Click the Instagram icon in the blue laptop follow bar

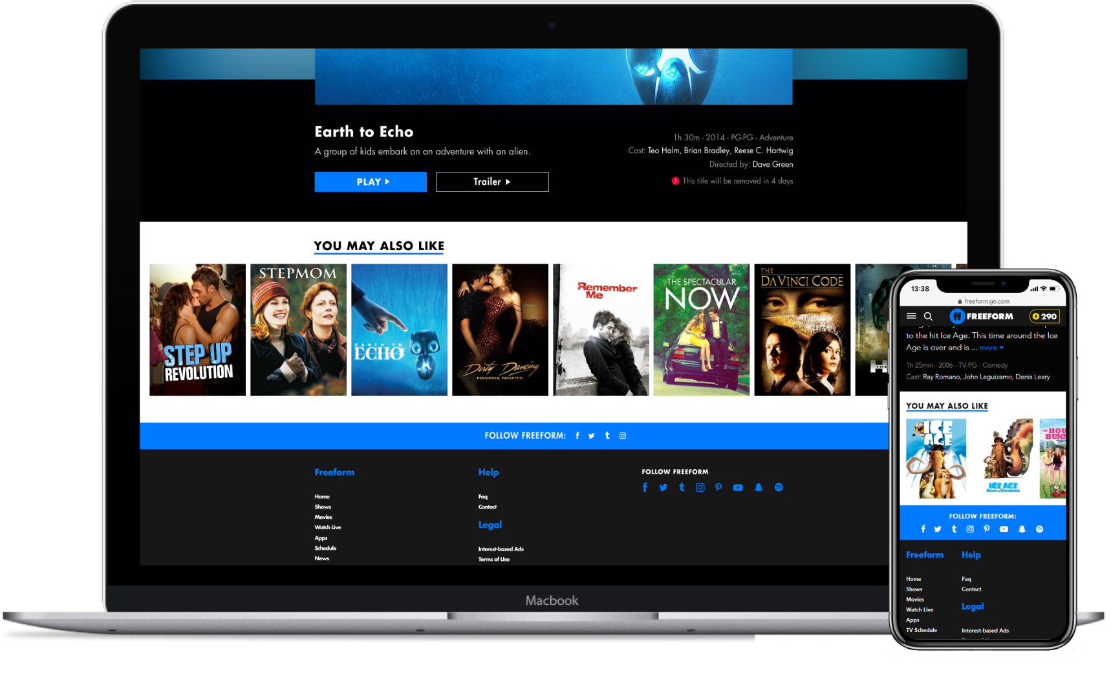[623, 436]
